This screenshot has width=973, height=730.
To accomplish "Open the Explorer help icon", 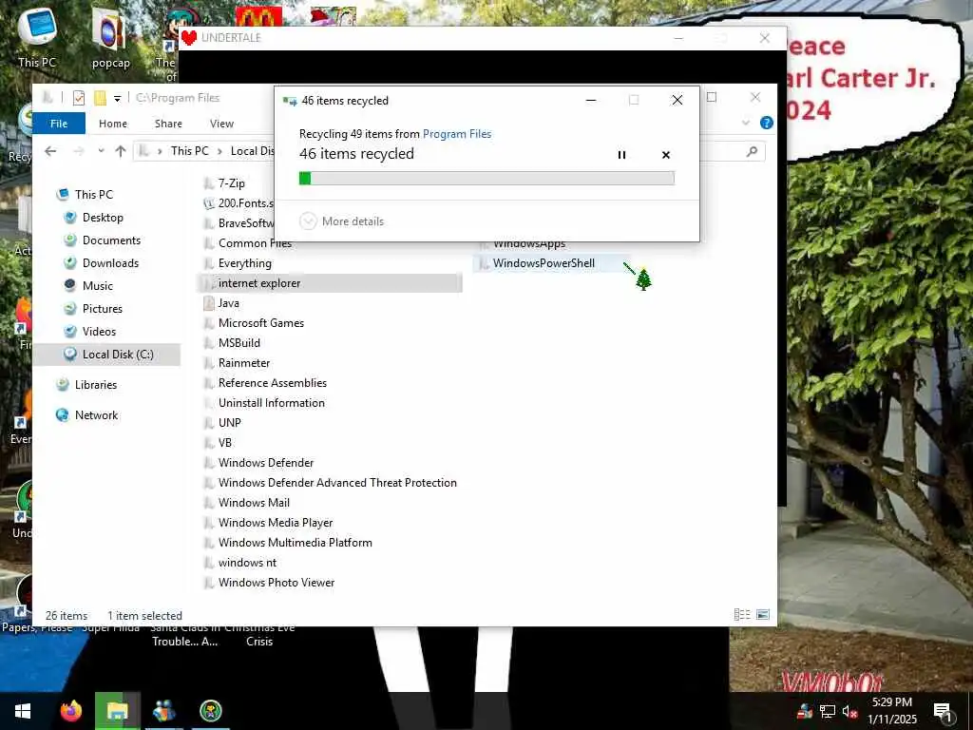I will pyautogui.click(x=767, y=123).
